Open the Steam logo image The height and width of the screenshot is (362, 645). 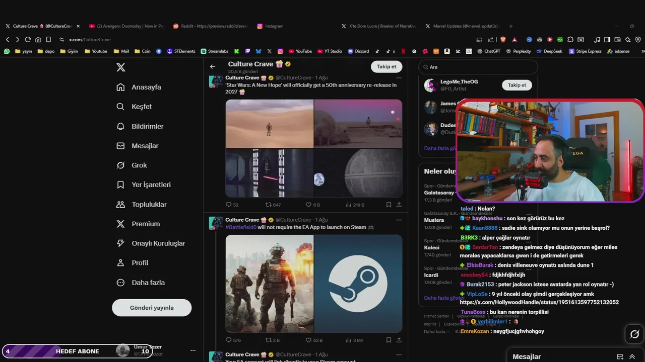pos(358,284)
